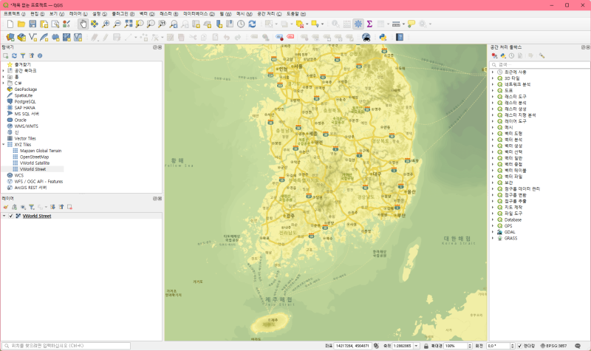
Task: Collapse the XYZ Tiles tree node
Action: point(4,145)
